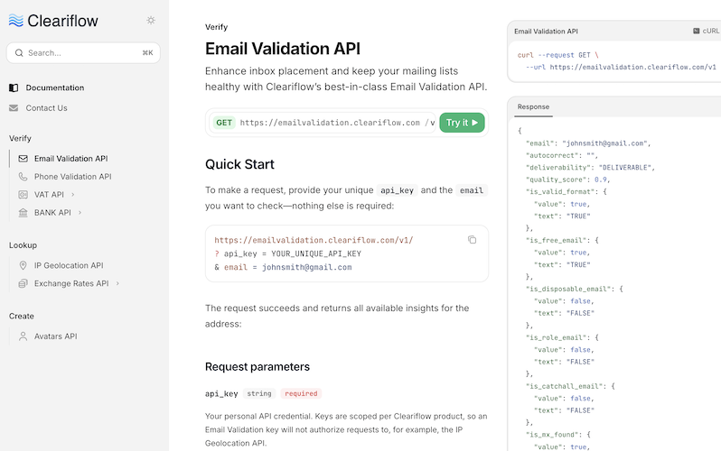Click the Create section label
The width and height of the screenshot is (721, 451).
pos(22,316)
